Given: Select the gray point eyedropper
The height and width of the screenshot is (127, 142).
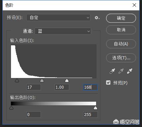Looking at the screenshot, I should click(121, 71).
